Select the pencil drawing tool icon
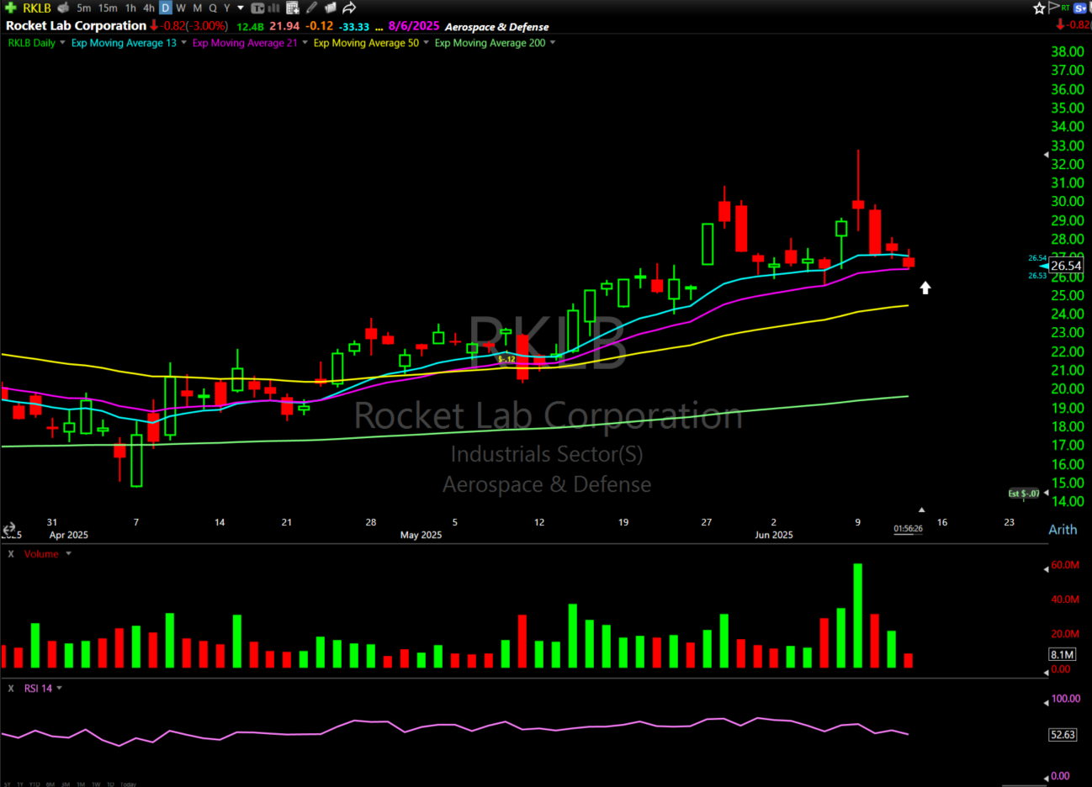 coord(311,8)
